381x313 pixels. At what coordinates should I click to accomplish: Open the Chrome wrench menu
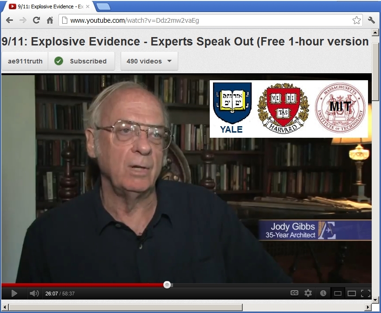[x=371, y=20]
